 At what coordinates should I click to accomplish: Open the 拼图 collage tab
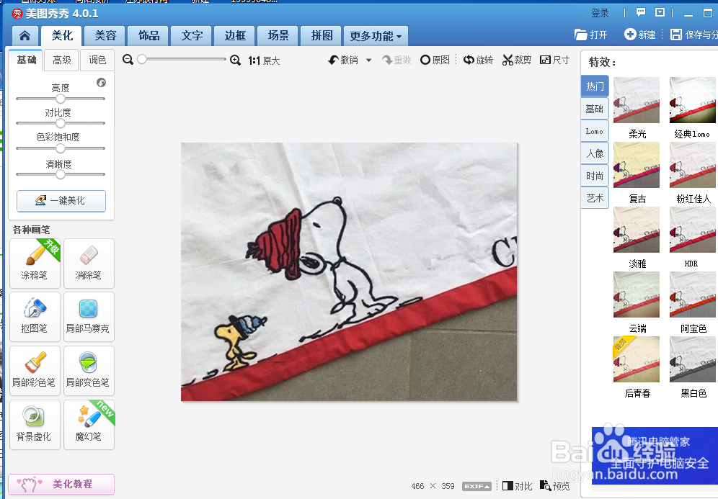click(x=322, y=36)
